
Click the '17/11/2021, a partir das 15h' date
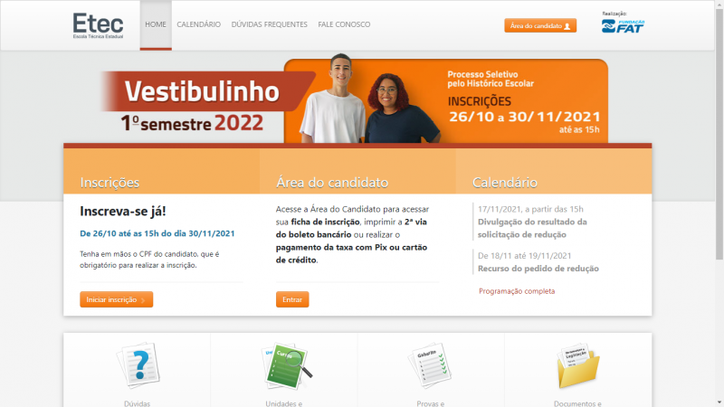[x=530, y=209]
